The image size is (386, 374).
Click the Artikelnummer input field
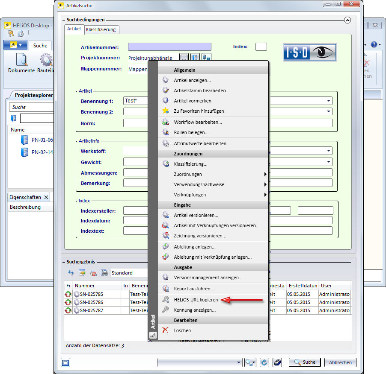(x=169, y=47)
